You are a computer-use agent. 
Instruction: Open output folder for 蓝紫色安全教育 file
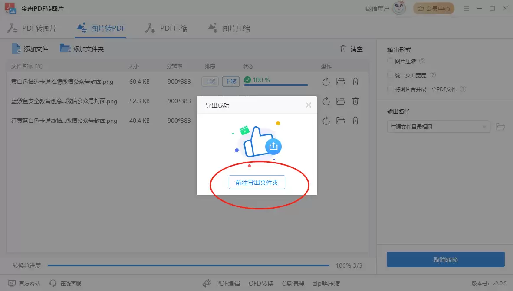341,101
